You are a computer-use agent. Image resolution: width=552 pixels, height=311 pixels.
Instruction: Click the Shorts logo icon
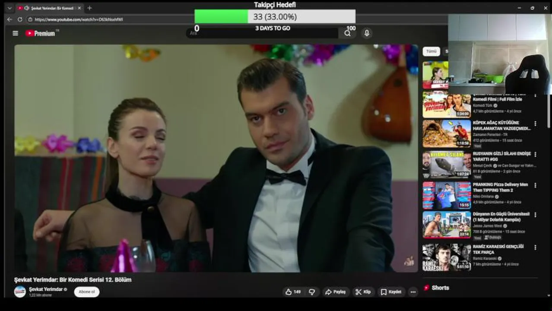click(x=426, y=288)
